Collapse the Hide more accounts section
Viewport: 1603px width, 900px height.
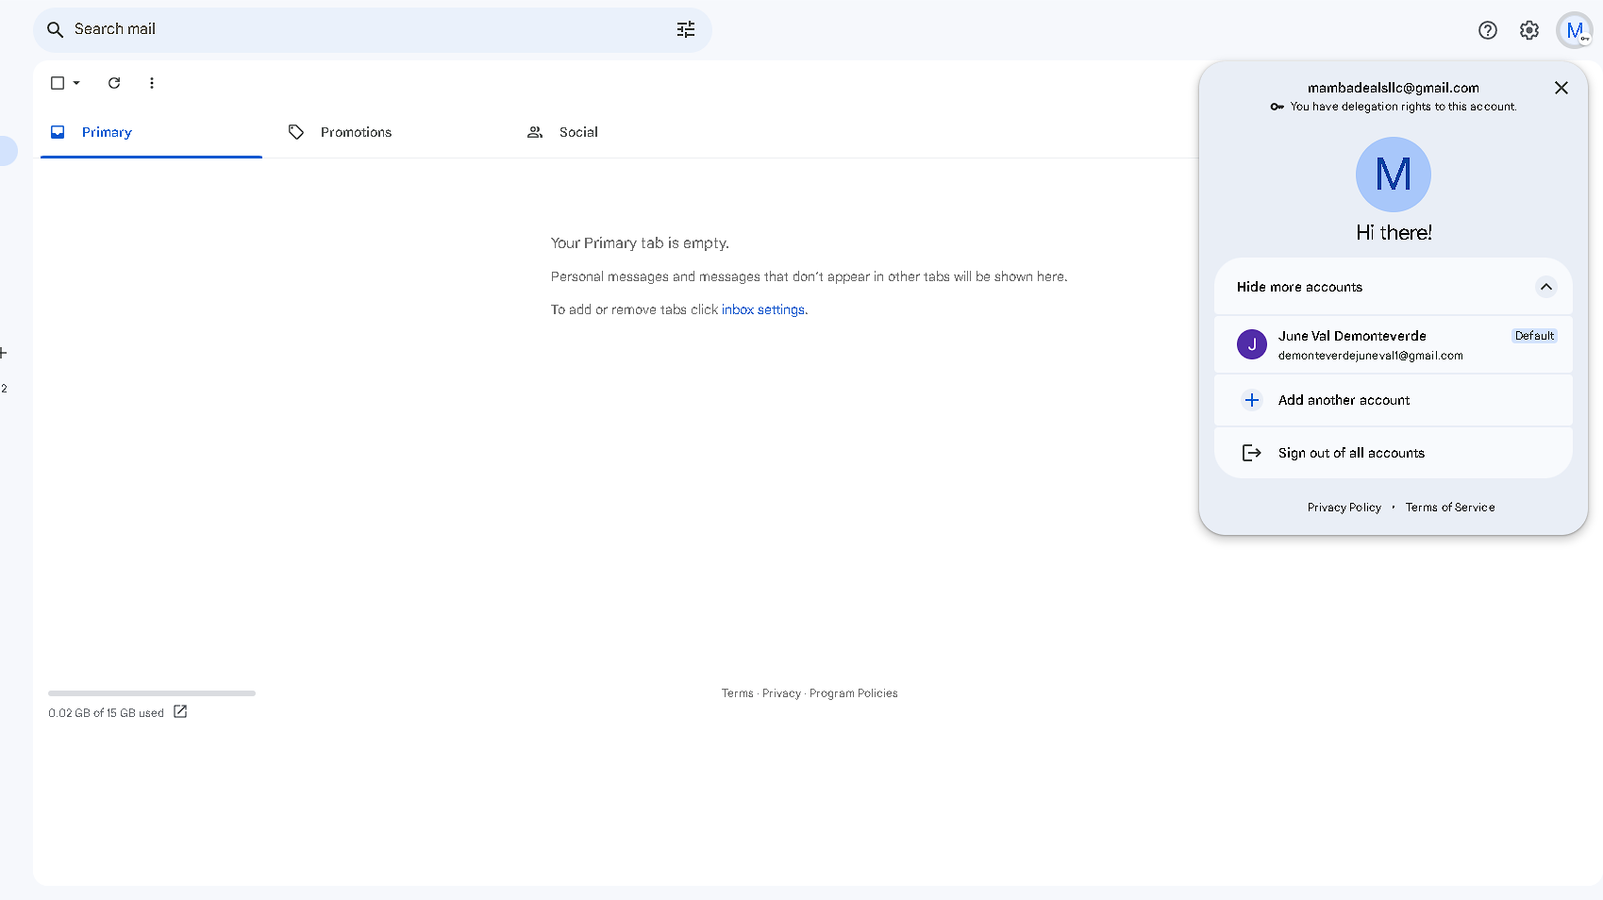point(1394,287)
